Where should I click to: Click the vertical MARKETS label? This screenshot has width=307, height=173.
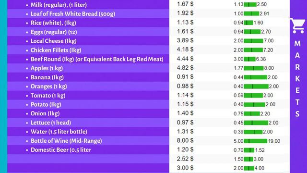pyautogui.click(x=297, y=79)
